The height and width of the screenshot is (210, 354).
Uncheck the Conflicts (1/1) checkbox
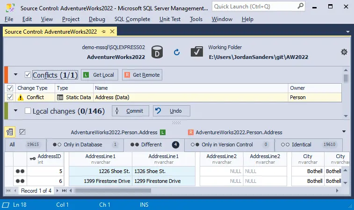(x=28, y=75)
